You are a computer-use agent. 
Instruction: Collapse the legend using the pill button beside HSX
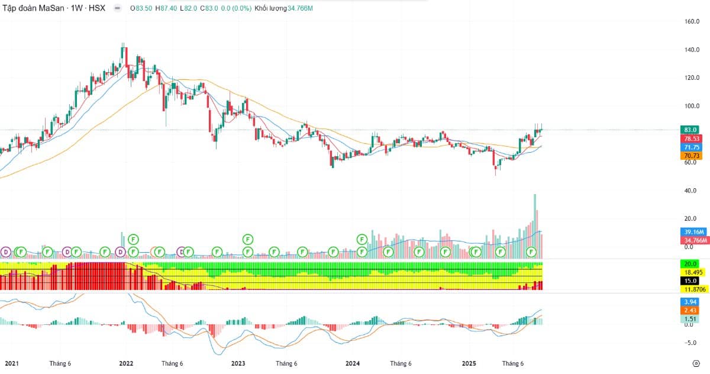coord(118,9)
